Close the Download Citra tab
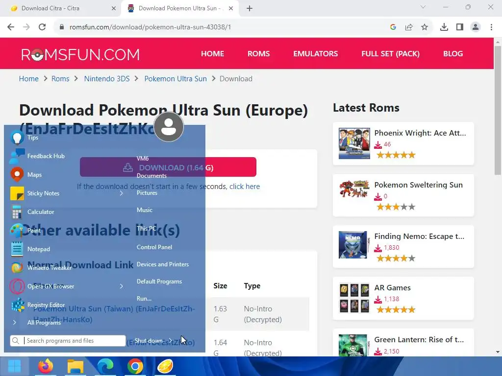This screenshot has width=502, height=376. coord(114,8)
